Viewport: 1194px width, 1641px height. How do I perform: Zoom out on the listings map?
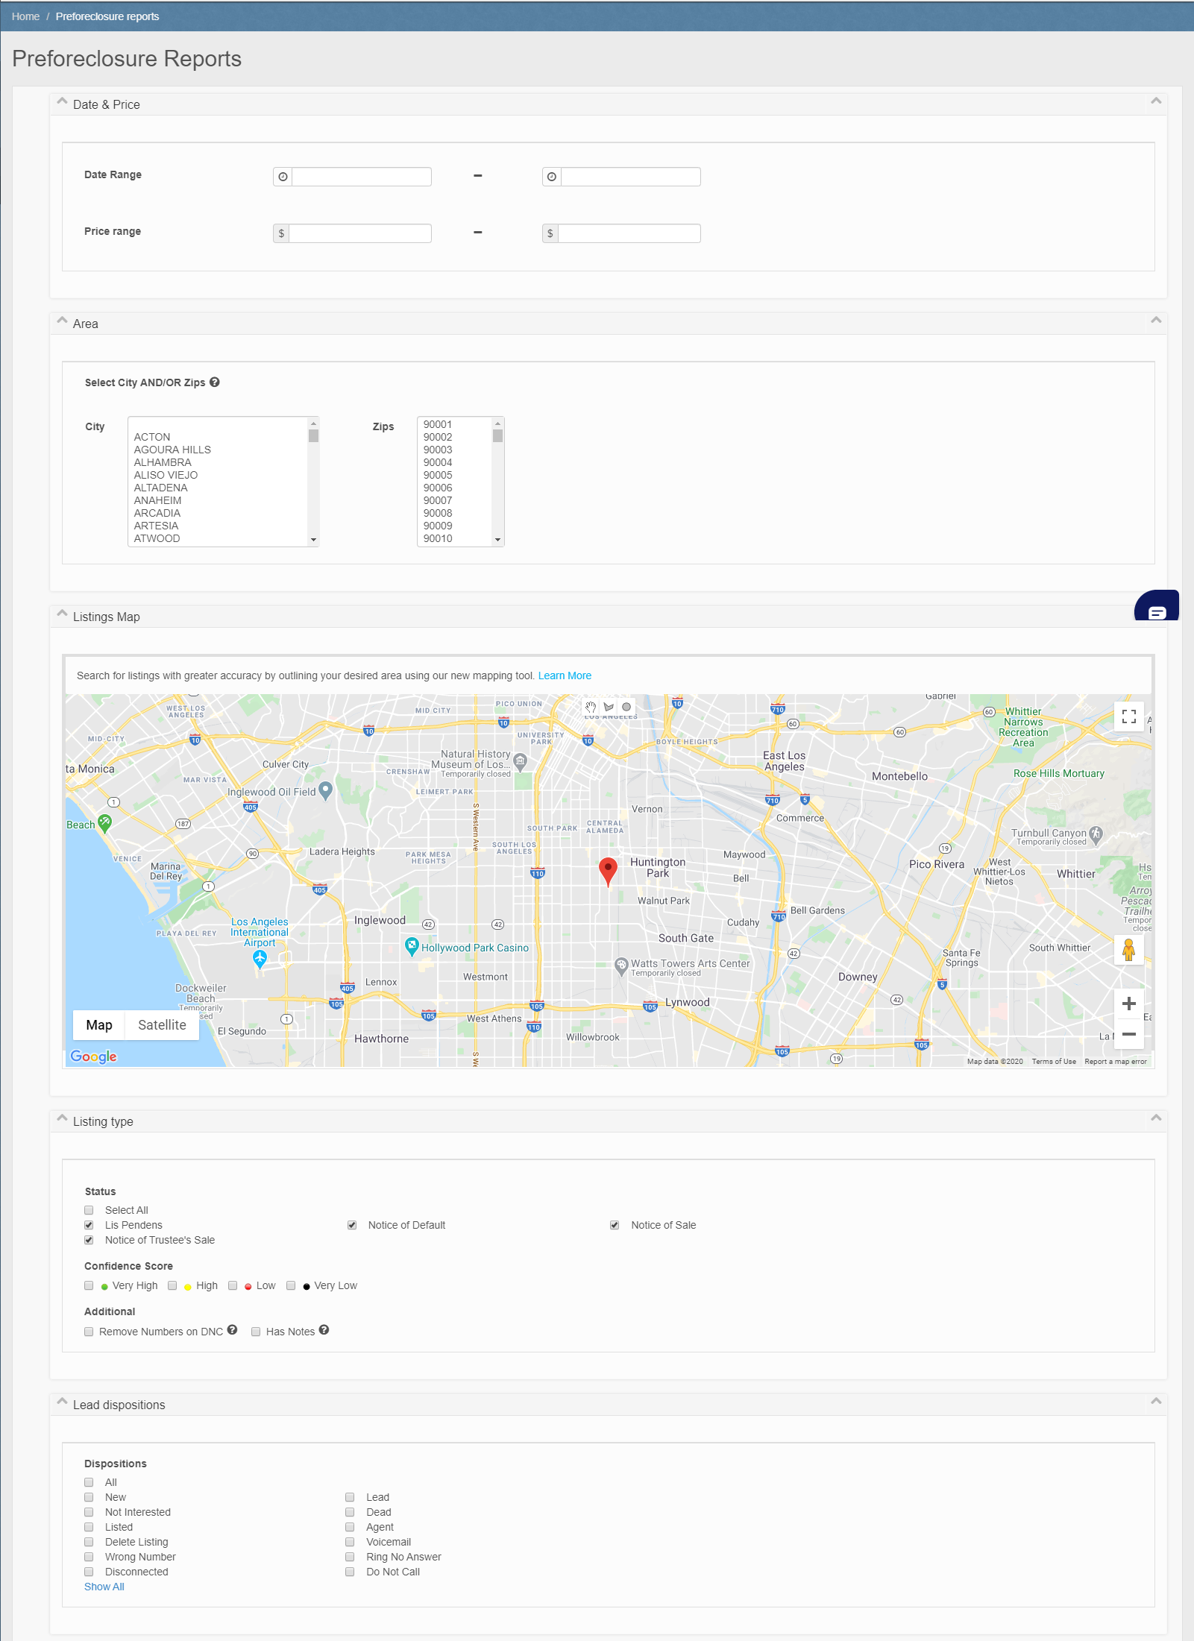point(1128,1034)
